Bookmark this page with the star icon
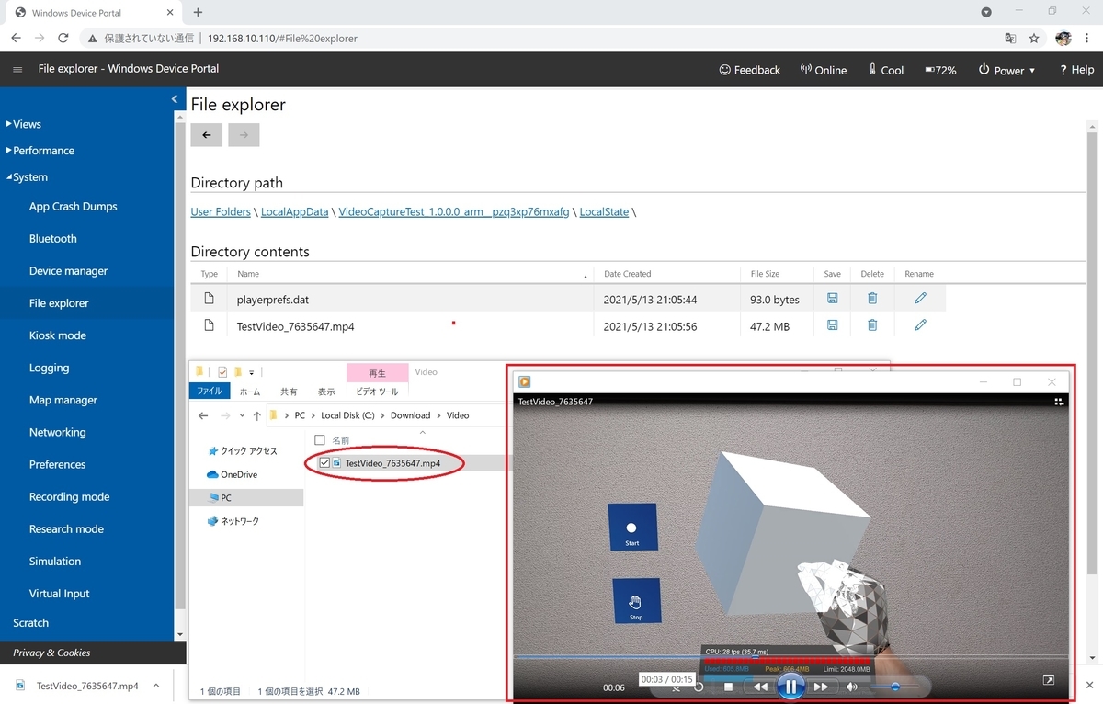 coord(1034,39)
